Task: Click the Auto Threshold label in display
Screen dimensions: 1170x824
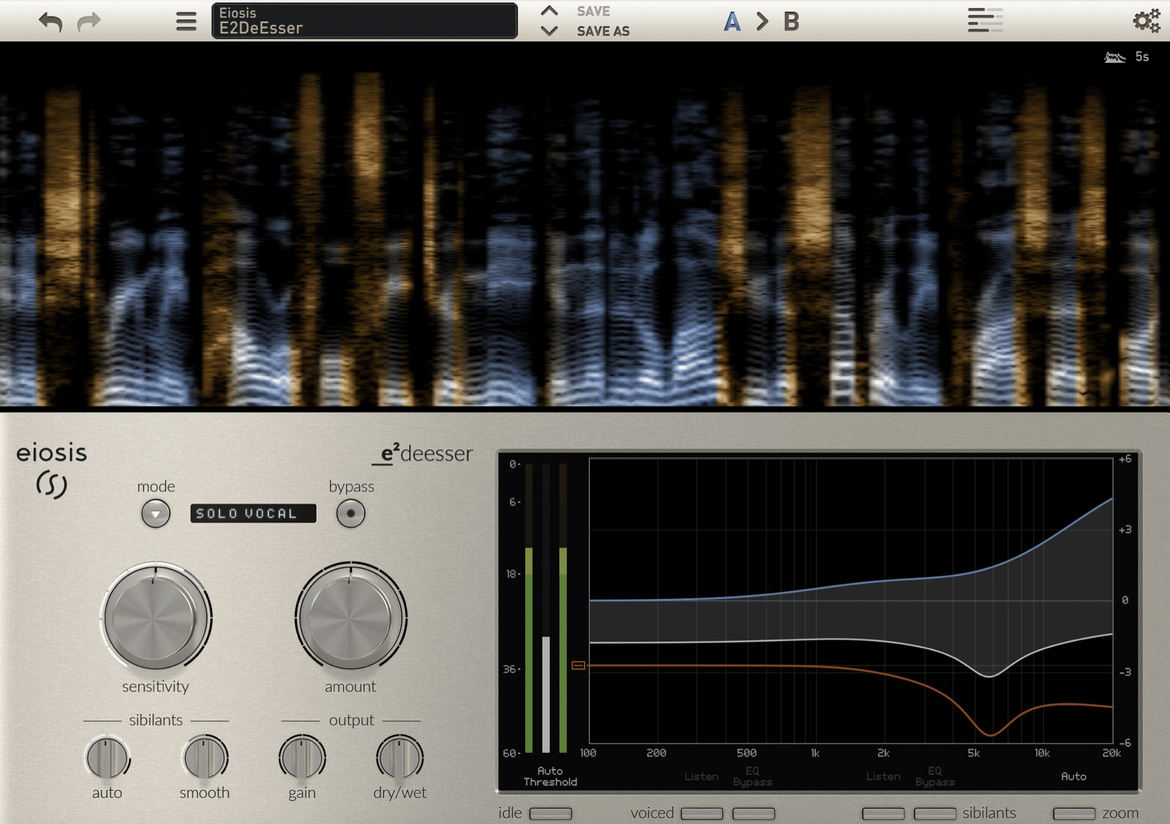Action: tap(550, 776)
